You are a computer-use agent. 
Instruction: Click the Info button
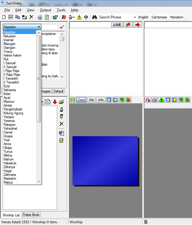pos(101,100)
